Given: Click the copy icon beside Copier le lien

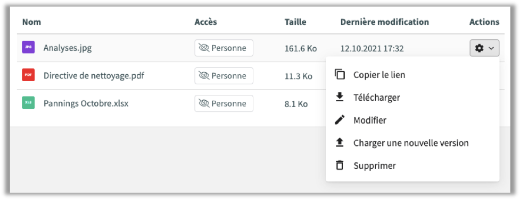Looking at the screenshot, I should point(340,74).
